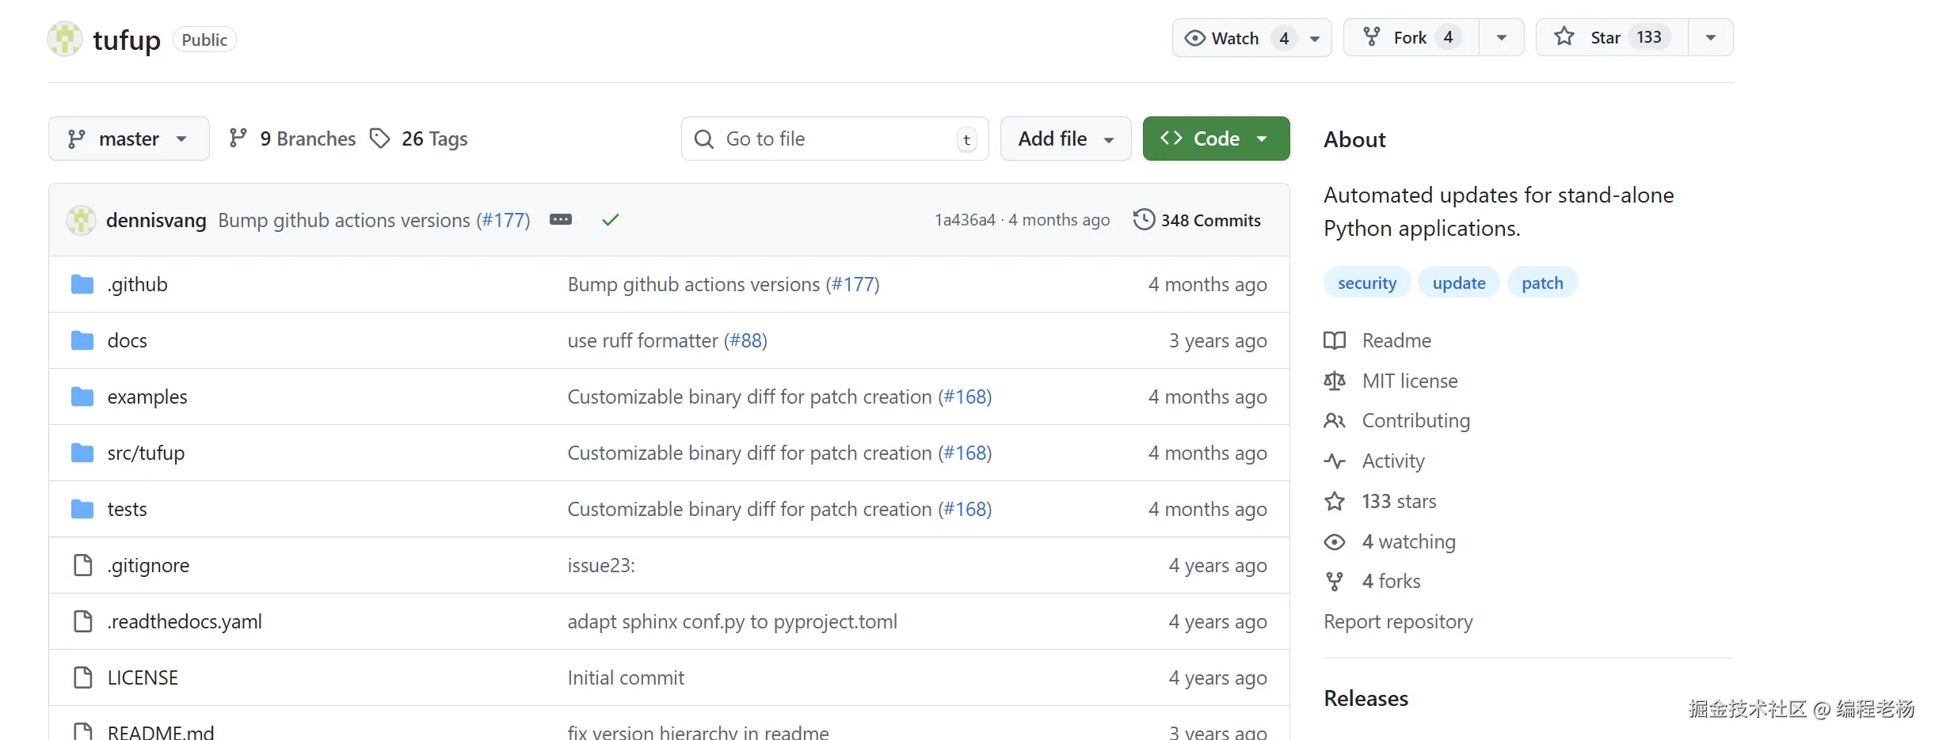The width and height of the screenshot is (1935, 740).
Task: Open the master branch dropdown
Action: 129,139
